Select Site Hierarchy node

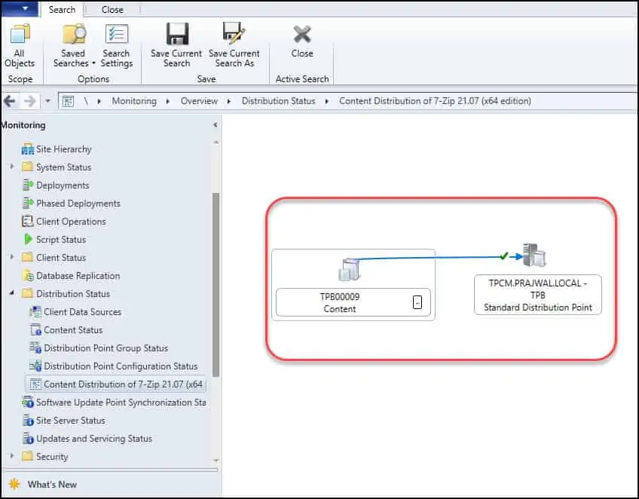point(63,149)
